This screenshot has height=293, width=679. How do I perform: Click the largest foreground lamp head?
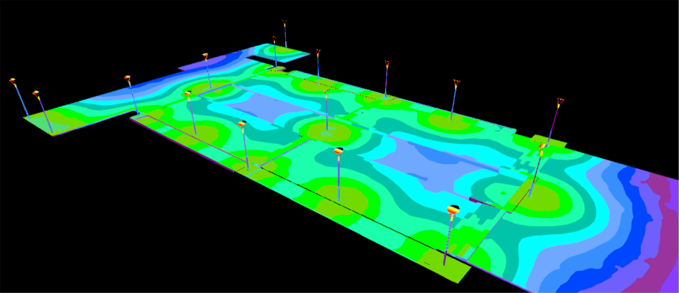[453, 210]
